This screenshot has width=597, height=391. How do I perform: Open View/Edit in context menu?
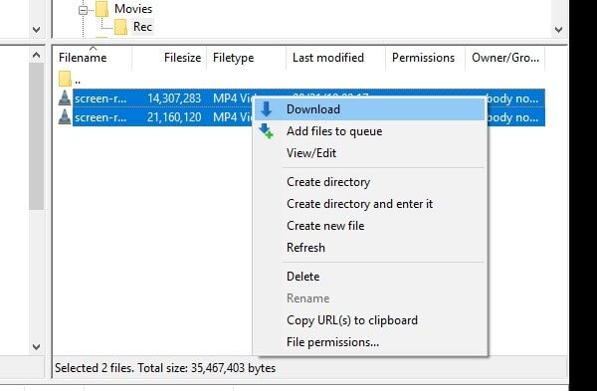[x=370, y=153]
